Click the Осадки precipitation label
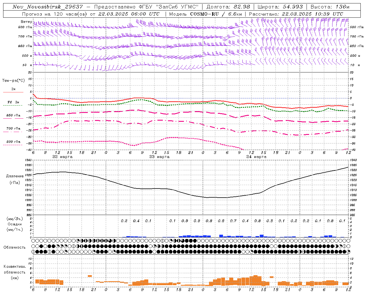The image size is (365, 292). point(15,224)
